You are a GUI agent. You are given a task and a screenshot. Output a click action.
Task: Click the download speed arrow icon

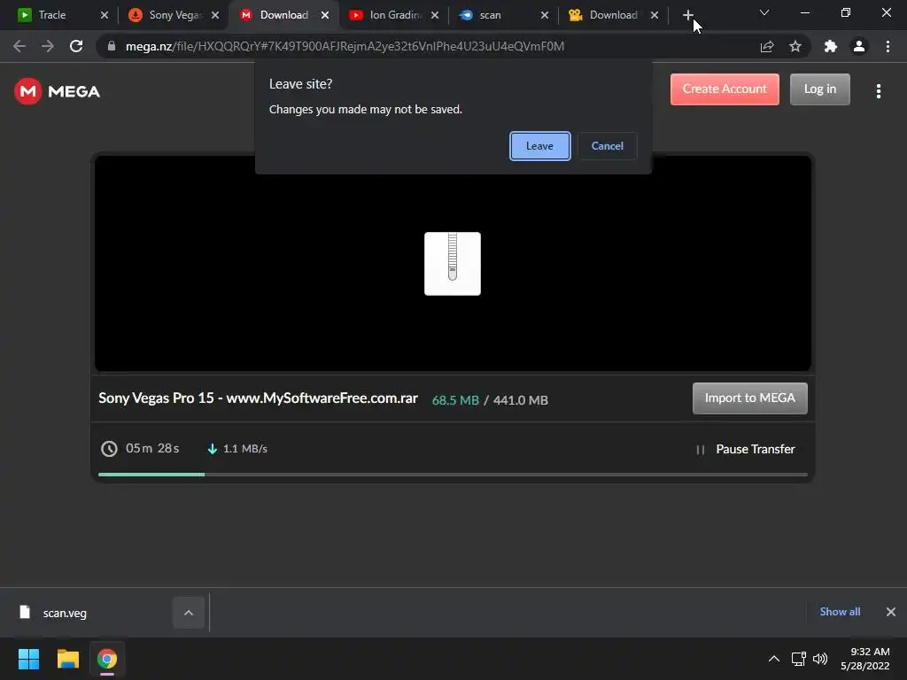213,449
